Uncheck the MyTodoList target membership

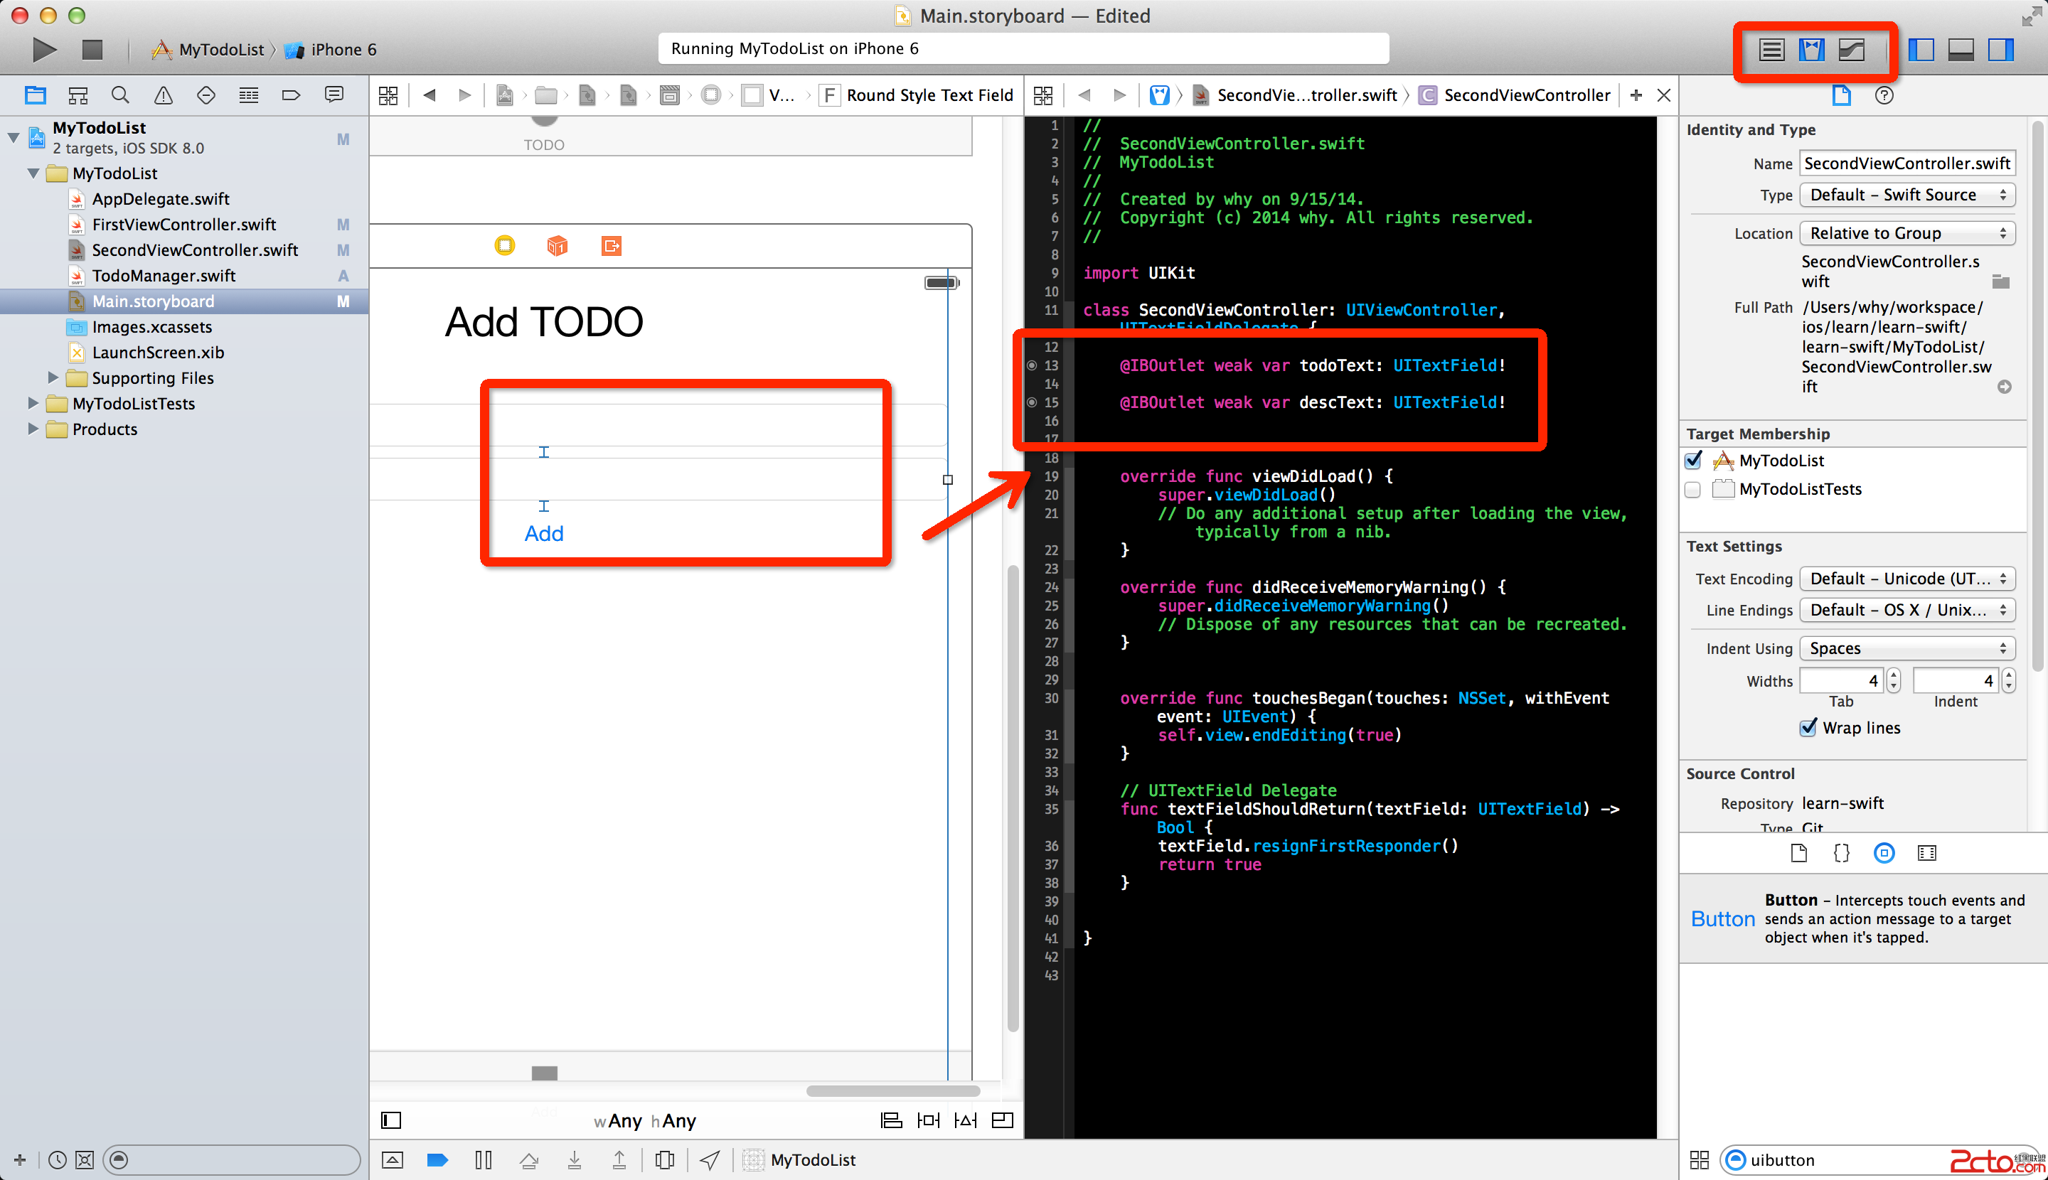click(x=1693, y=461)
